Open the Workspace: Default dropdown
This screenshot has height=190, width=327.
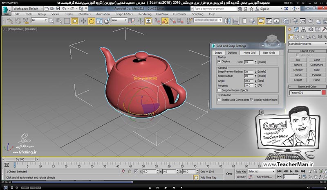click(28, 9)
